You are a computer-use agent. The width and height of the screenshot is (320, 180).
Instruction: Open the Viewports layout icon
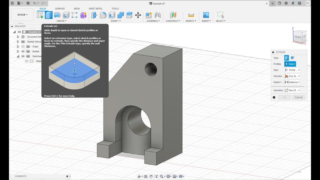[x=181, y=176]
